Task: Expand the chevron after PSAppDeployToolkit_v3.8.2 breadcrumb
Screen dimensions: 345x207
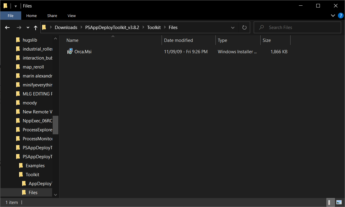Action: point(143,27)
